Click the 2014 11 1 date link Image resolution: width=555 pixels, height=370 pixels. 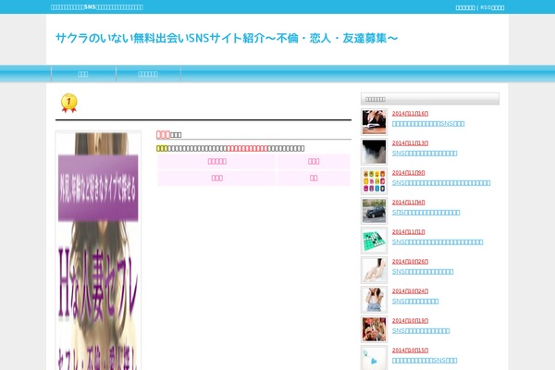[x=409, y=232]
